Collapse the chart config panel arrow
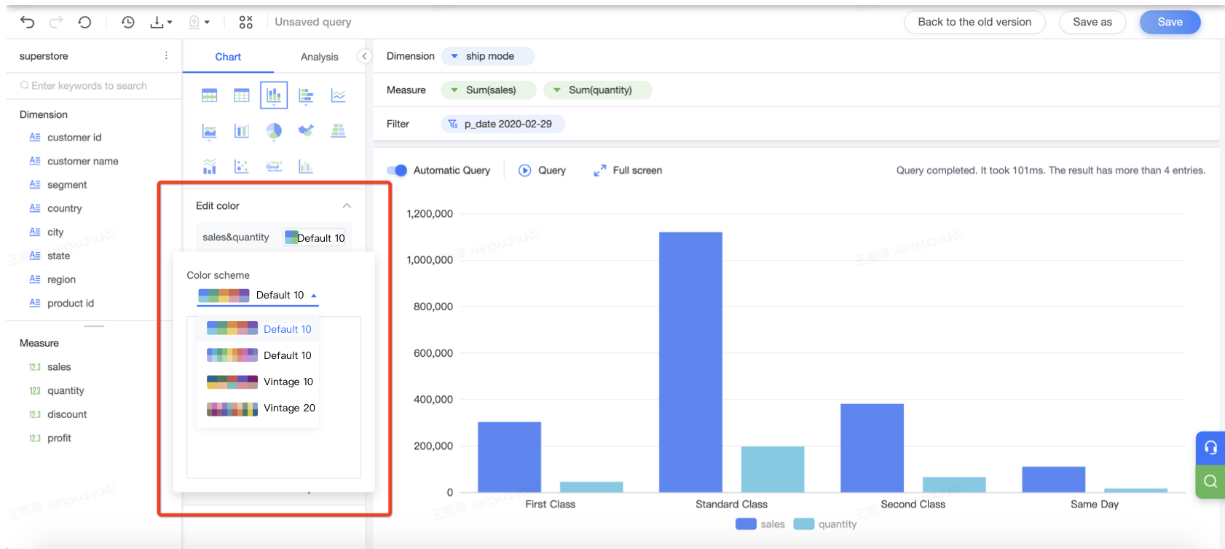 (x=365, y=56)
